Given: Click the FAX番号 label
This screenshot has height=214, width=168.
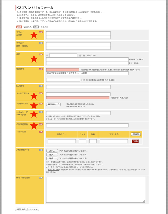Looking at the screenshot, I should [x=20, y=86].
